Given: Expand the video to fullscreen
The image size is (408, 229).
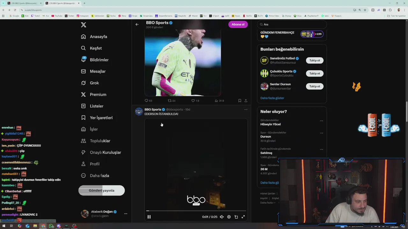Looking at the screenshot, I should pyautogui.click(x=243, y=217).
